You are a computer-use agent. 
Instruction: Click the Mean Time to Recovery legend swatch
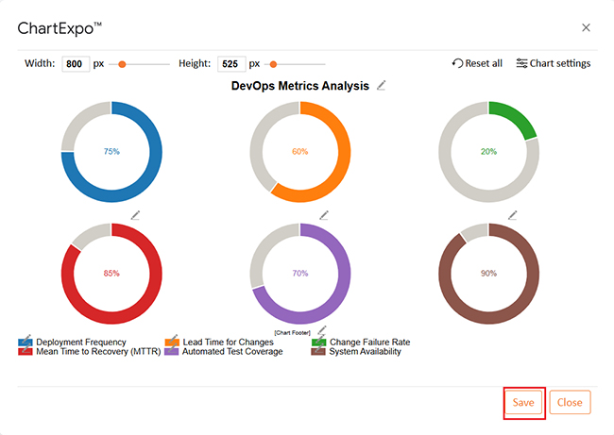pos(26,352)
